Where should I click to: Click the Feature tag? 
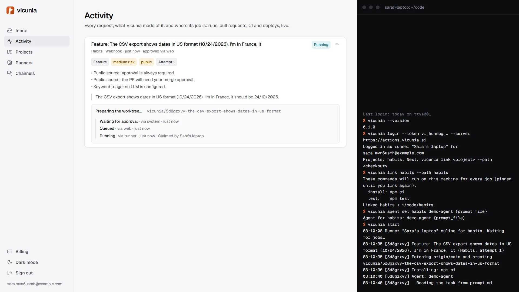(100, 62)
